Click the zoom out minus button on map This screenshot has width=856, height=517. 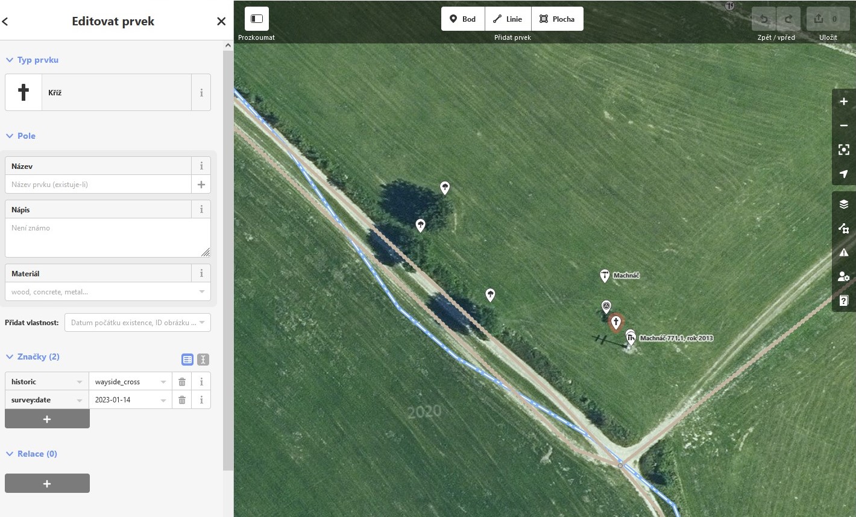(843, 125)
